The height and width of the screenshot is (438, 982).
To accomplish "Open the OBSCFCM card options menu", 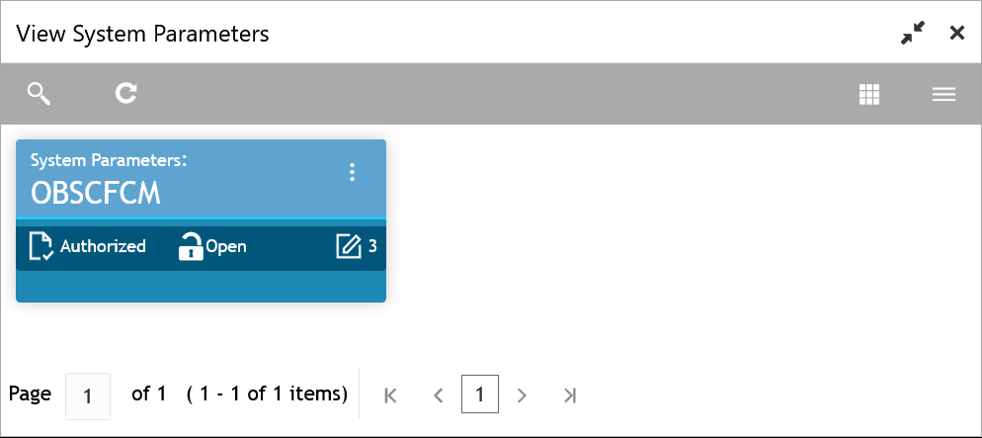I will [352, 172].
